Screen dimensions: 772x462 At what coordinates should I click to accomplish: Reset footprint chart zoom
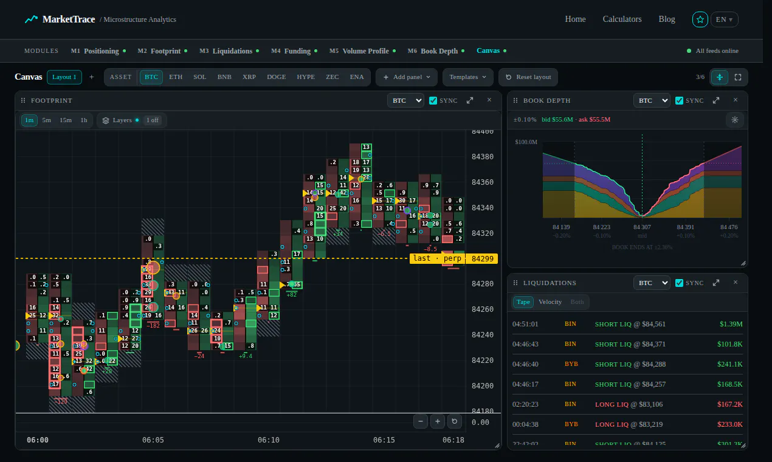tap(455, 421)
